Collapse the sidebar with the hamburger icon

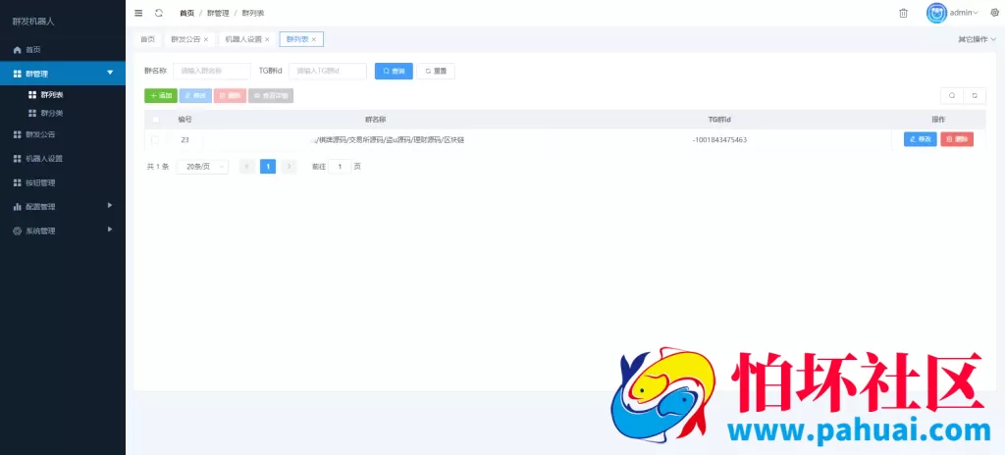point(138,13)
